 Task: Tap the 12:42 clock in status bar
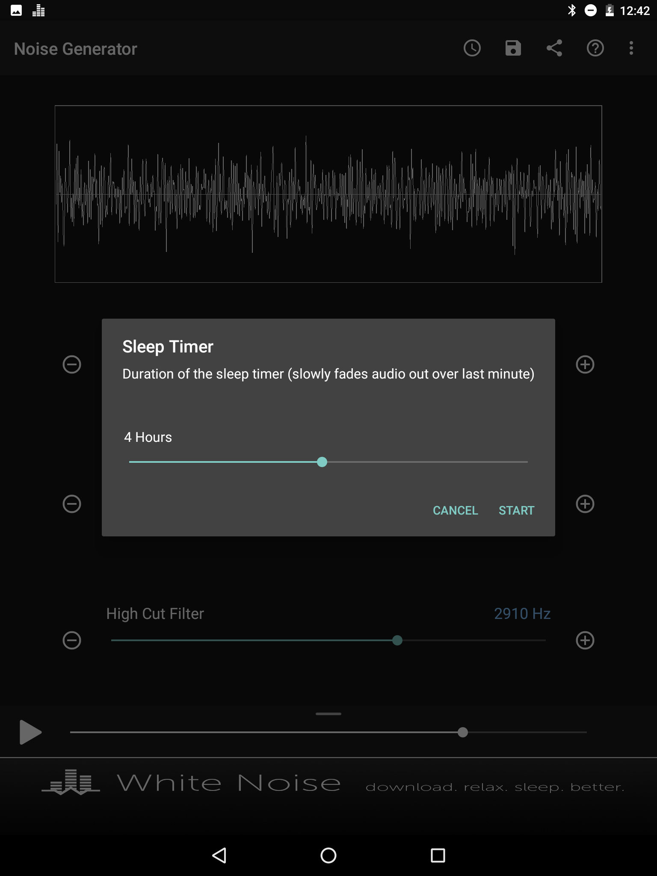pos(635,10)
